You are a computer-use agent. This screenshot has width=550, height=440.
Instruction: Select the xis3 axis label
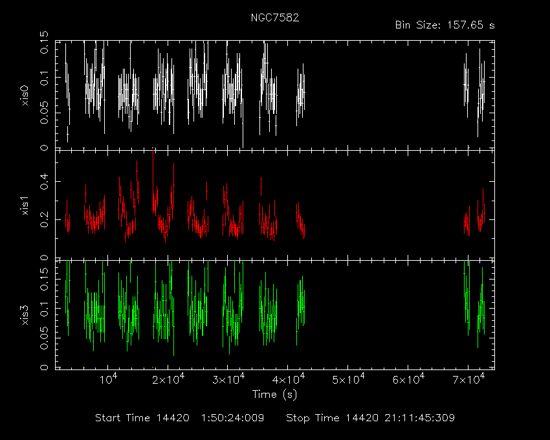[25, 315]
